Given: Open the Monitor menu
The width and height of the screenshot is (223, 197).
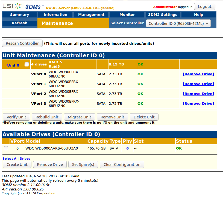Looking at the screenshot, I should (127, 15).
